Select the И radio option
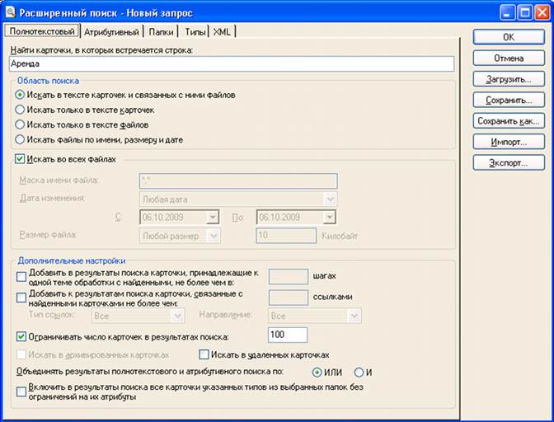This screenshot has width=554, height=422. pos(359,373)
